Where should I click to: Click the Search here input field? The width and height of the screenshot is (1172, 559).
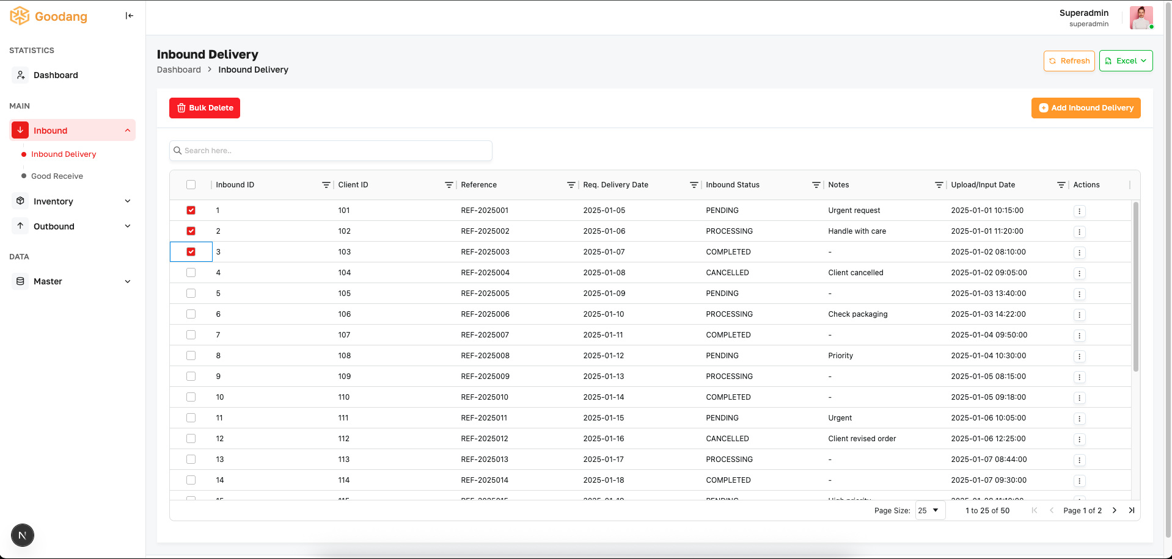pos(331,151)
